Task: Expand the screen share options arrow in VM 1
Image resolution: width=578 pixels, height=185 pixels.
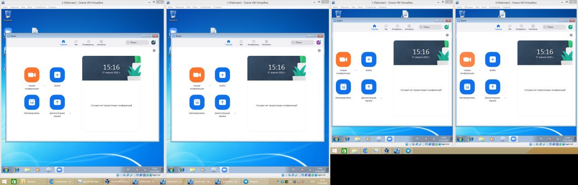Action: pos(381,98)
